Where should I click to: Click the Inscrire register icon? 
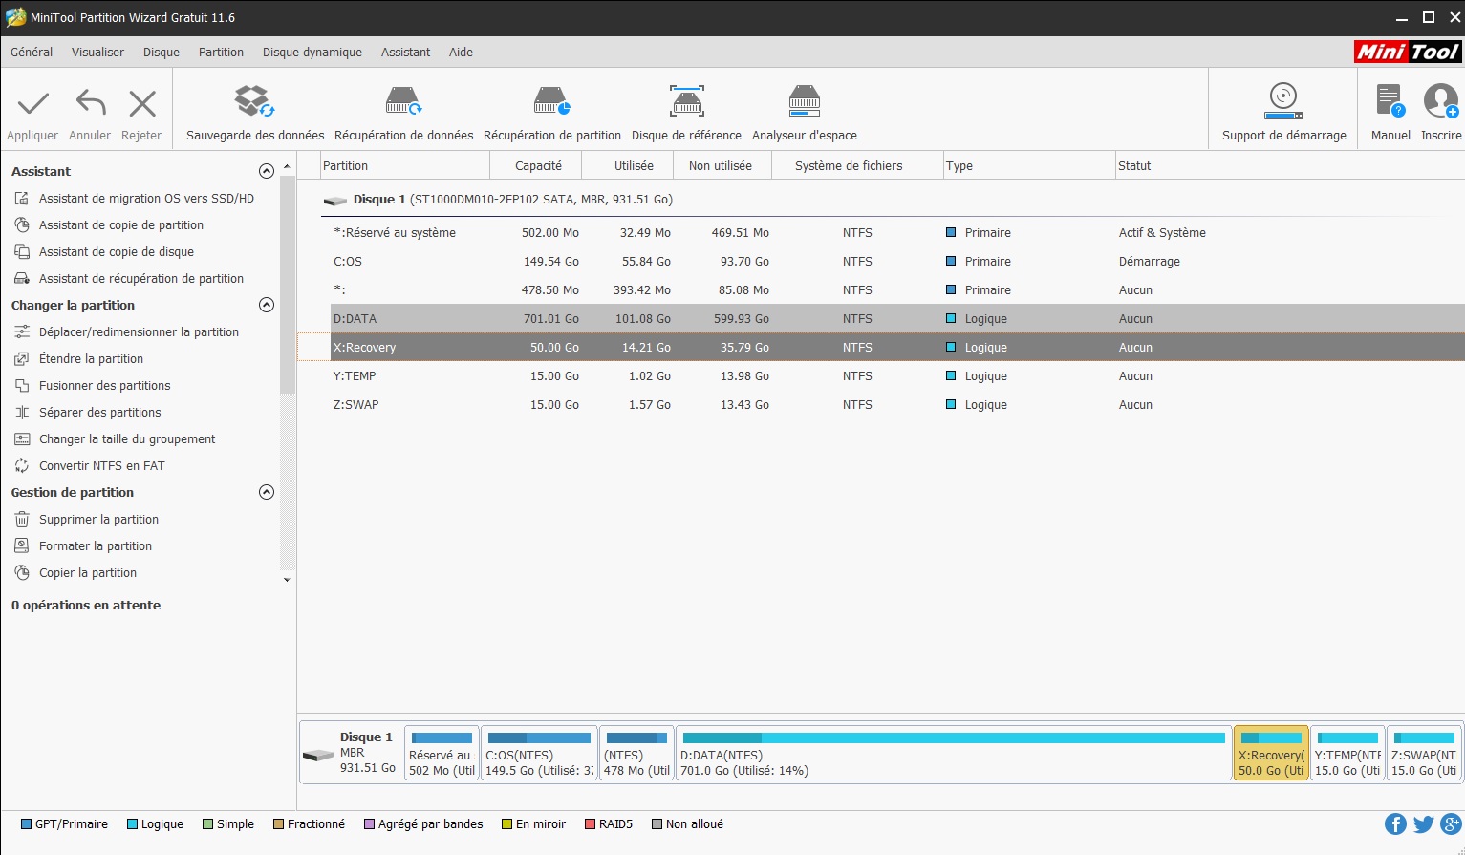[1441, 100]
